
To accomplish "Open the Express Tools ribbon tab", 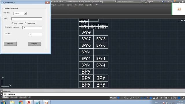I will 72,5.
